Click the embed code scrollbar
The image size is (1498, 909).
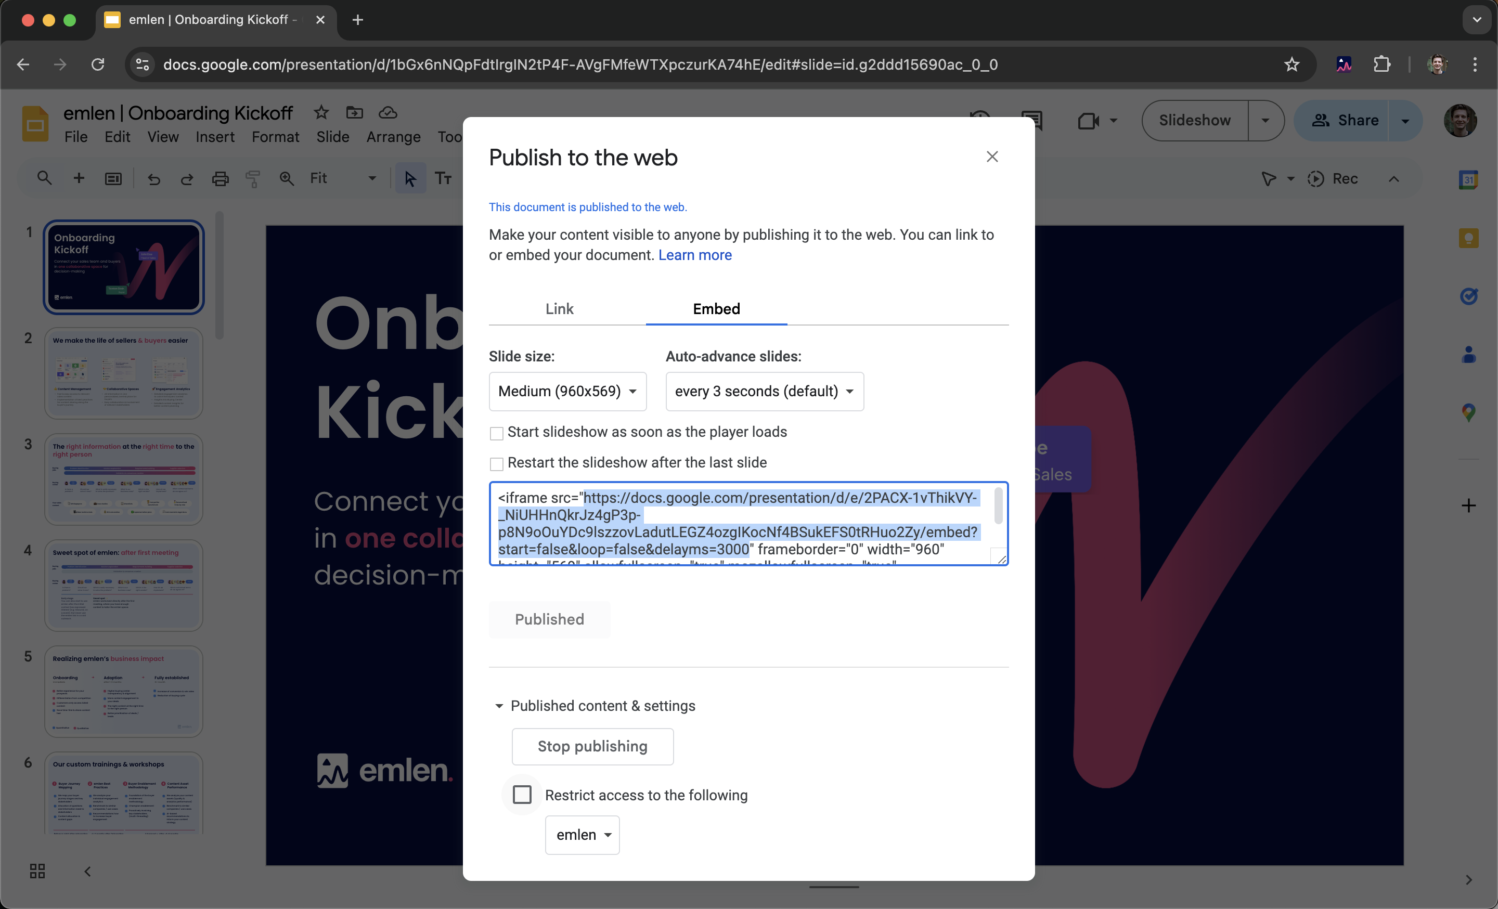pos(998,505)
